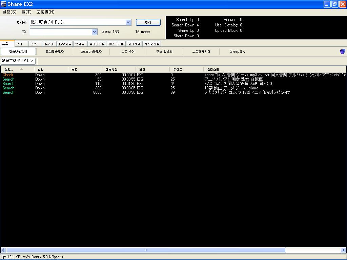Click the Search만절단 button
The width and height of the screenshot is (347, 260).
91,51
